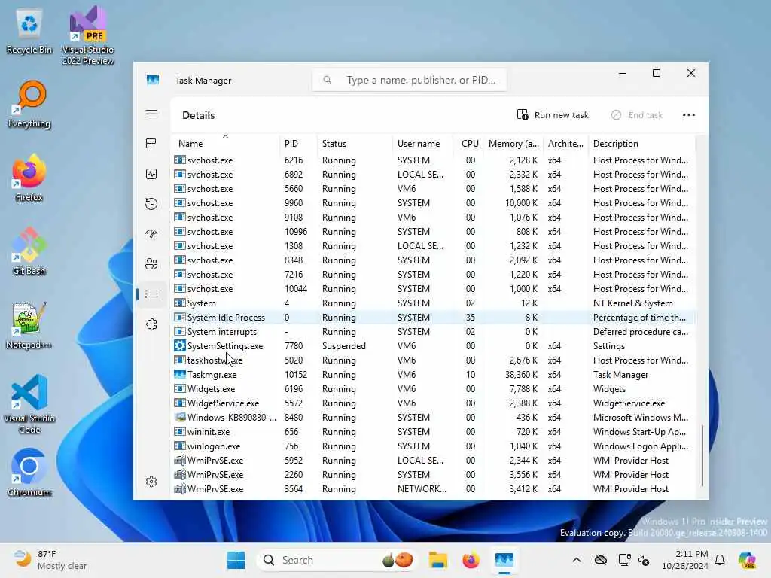Open the Startup apps page icon
771x578 pixels.
point(151,233)
